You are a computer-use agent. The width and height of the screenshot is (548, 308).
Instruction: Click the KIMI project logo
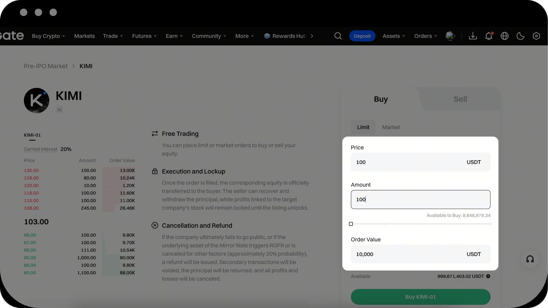(37, 100)
